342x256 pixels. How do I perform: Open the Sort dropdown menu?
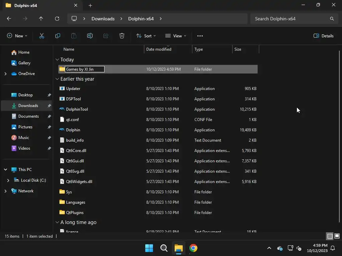146,36
